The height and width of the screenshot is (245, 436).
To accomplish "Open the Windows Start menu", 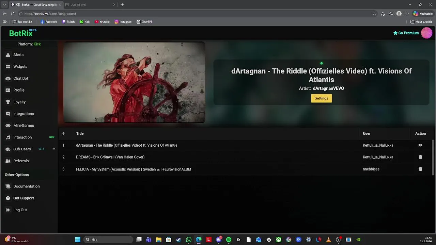I will pyautogui.click(x=78, y=240).
